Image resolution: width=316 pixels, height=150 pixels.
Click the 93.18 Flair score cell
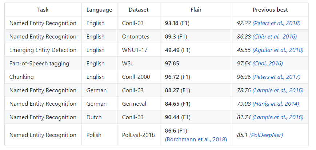tap(177, 23)
